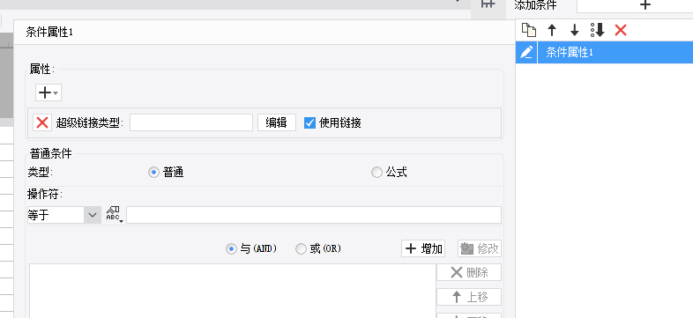Toggle the 使用链接 checkbox
The height and width of the screenshot is (318, 693).
(309, 122)
